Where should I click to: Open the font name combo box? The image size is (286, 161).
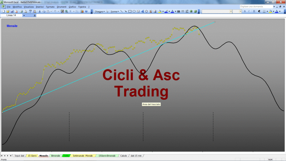coord(217,11)
